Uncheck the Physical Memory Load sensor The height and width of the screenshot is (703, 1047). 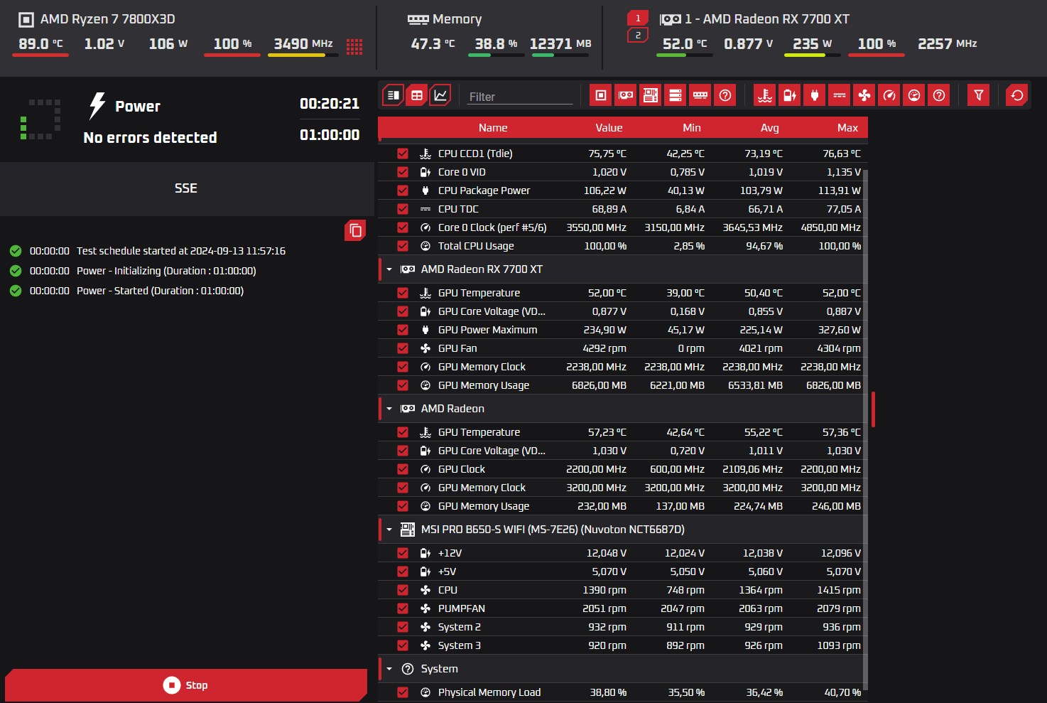click(x=403, y=692)
